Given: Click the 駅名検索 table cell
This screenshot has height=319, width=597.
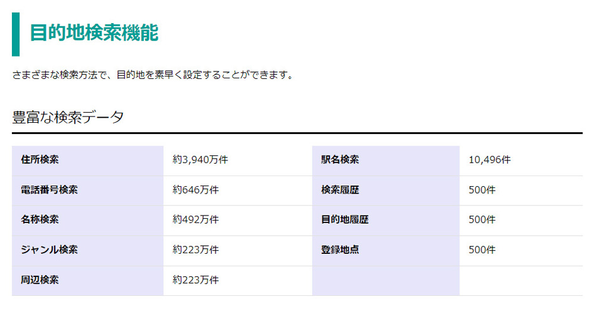Looking at the screenshot, I should click(x=340, y=160).
